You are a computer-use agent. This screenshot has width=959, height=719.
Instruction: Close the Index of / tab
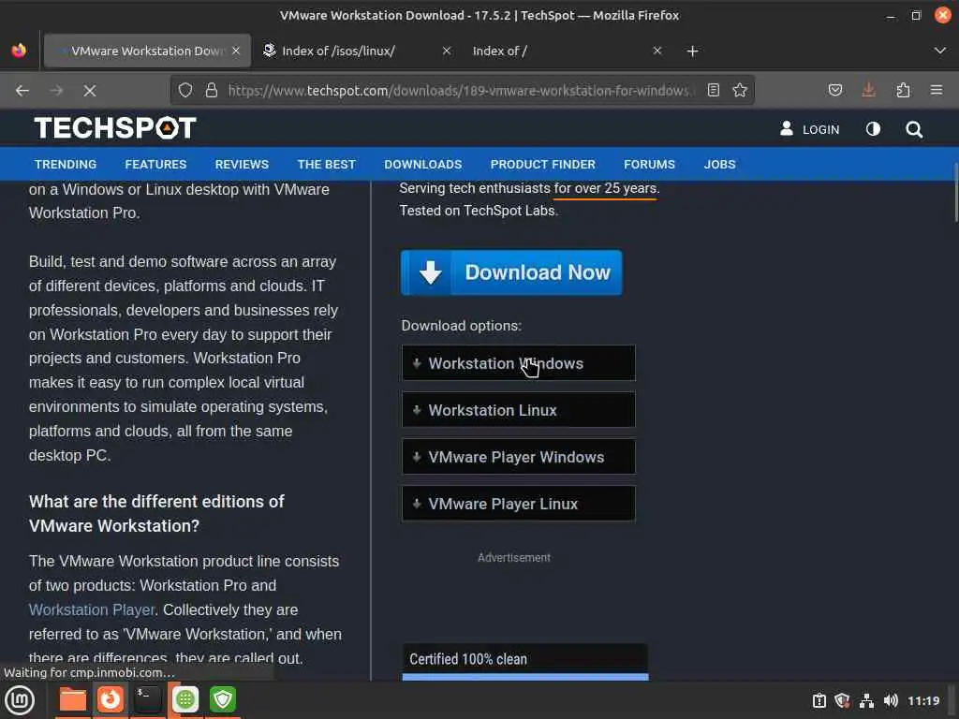[657, 51]
